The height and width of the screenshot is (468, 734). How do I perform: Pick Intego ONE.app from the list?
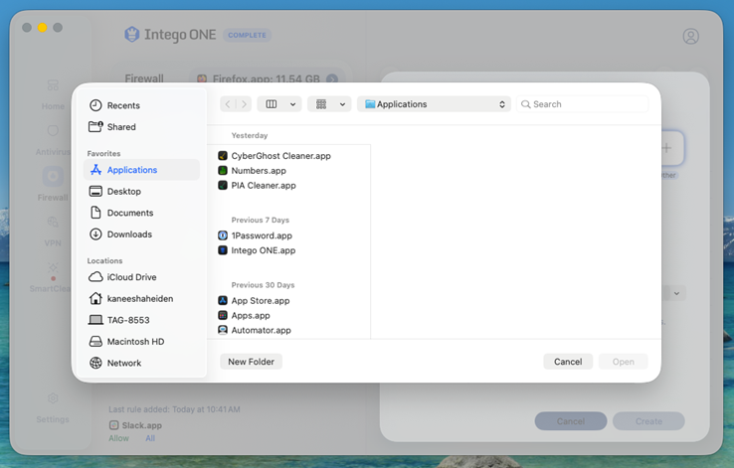click(x=257, y=250)
